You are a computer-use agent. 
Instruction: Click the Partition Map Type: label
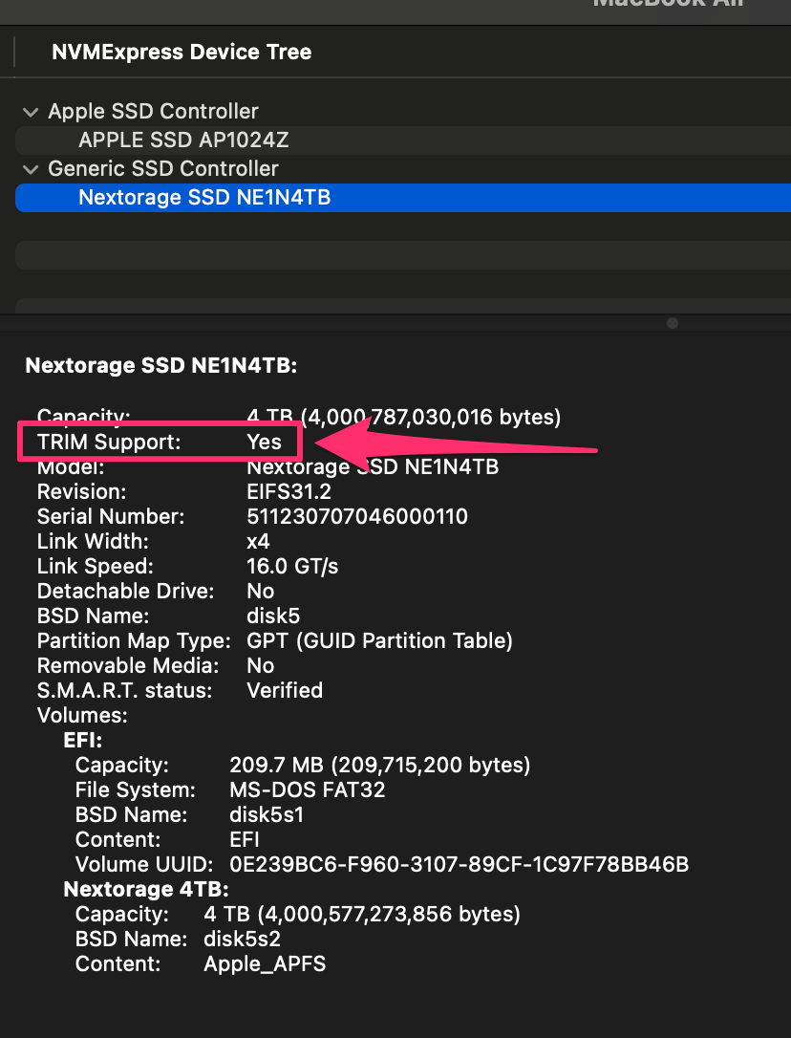(134, 640)
